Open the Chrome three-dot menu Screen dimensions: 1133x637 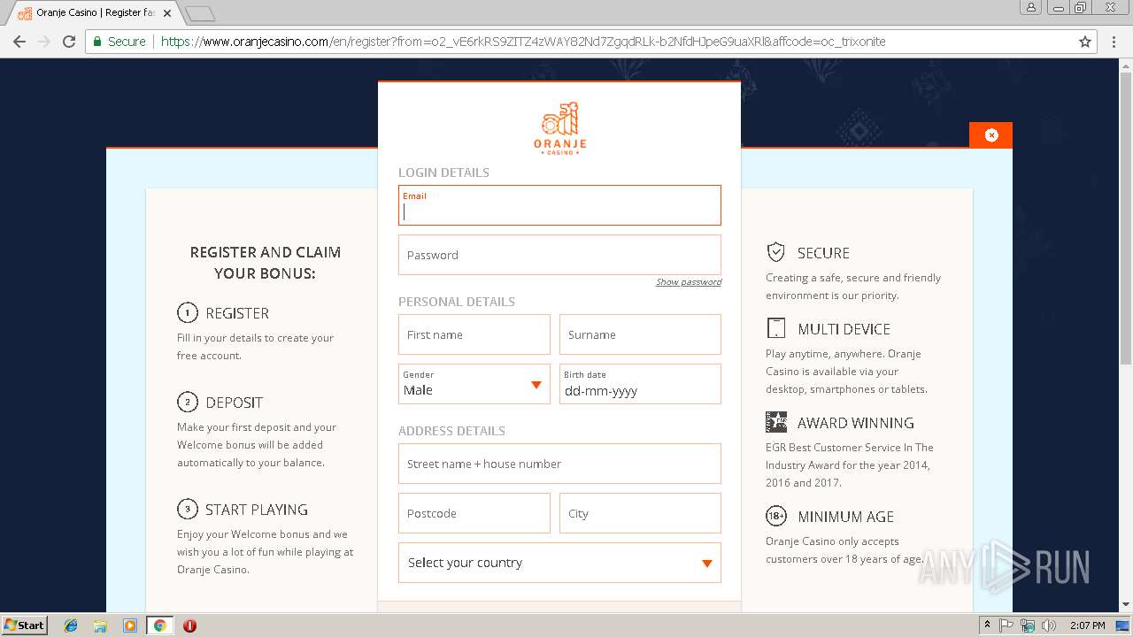1113,42
